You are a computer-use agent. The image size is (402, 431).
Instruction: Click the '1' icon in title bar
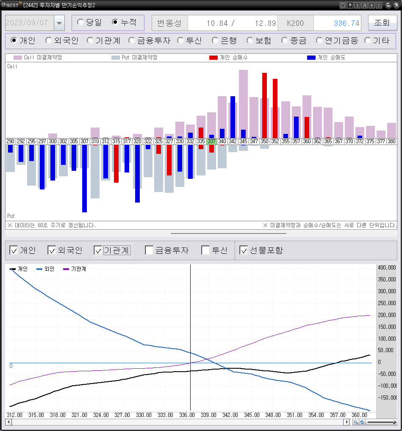tap(357, 5)
